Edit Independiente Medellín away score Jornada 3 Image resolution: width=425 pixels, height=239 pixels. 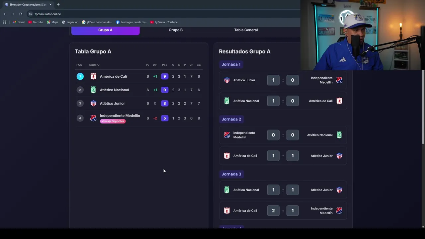pyautogui.click(x=293, y=211)
